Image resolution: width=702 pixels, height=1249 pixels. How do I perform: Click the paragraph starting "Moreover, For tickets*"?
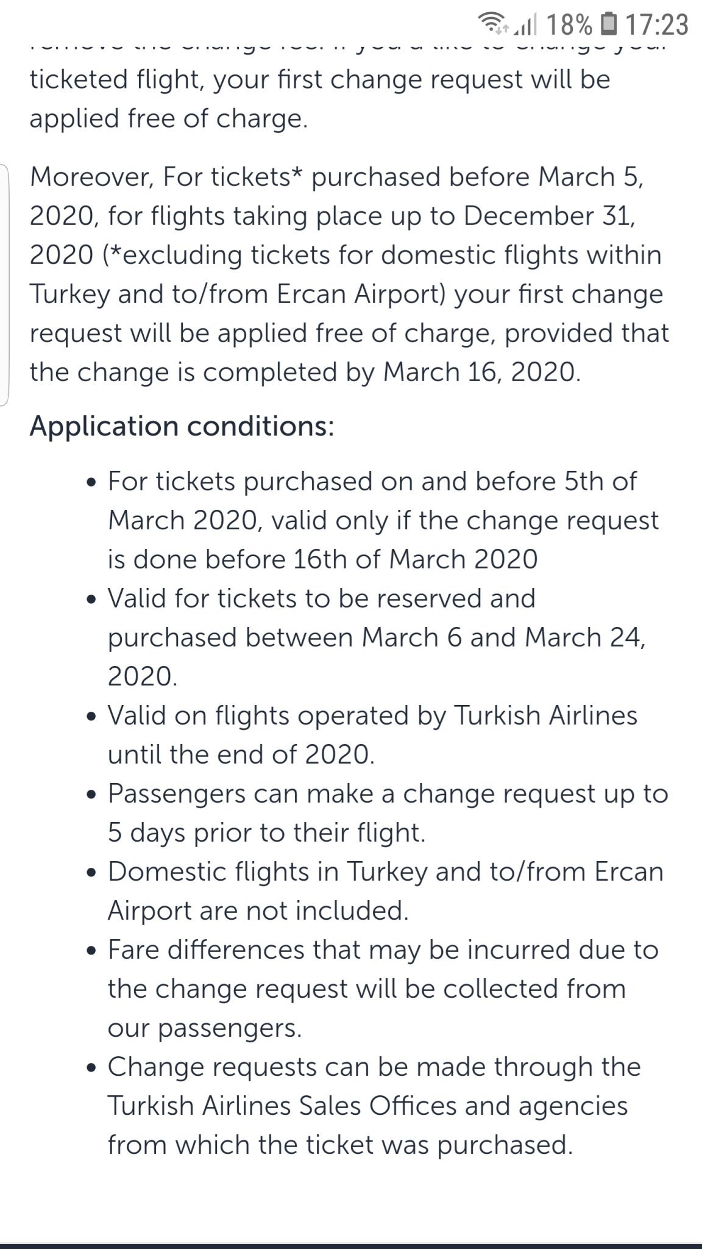tap(349, 274)
